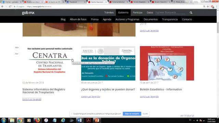Open the Datos menu
The width and height of the screenshot is (219, 123).
(150, 13)
